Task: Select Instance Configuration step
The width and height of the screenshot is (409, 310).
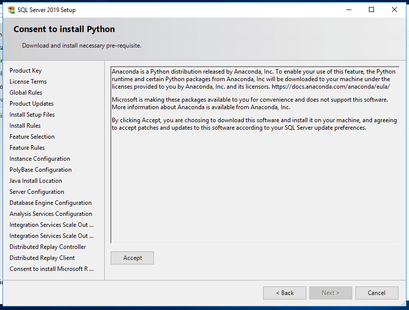Action: [40, 159]
